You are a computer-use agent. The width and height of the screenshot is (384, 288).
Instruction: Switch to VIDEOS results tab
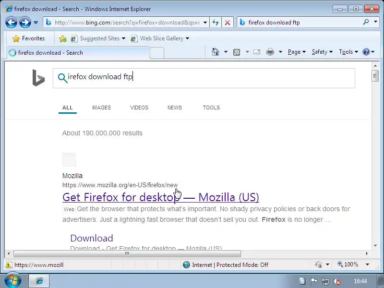click(139, 108)
